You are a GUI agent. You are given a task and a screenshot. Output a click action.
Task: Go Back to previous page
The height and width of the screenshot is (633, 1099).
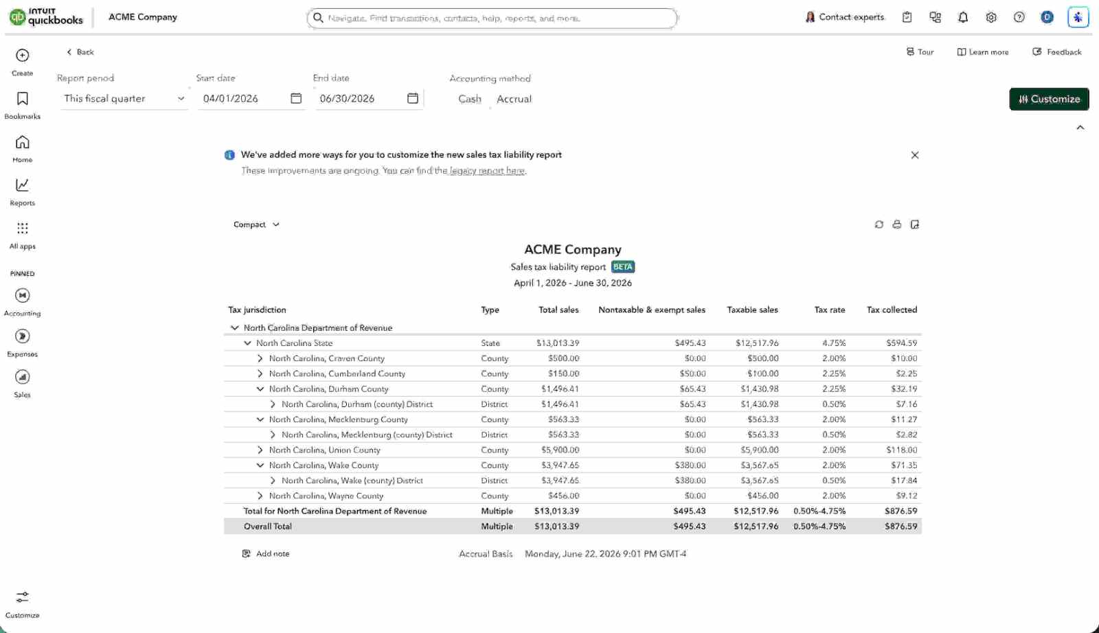tap(80, 52)
